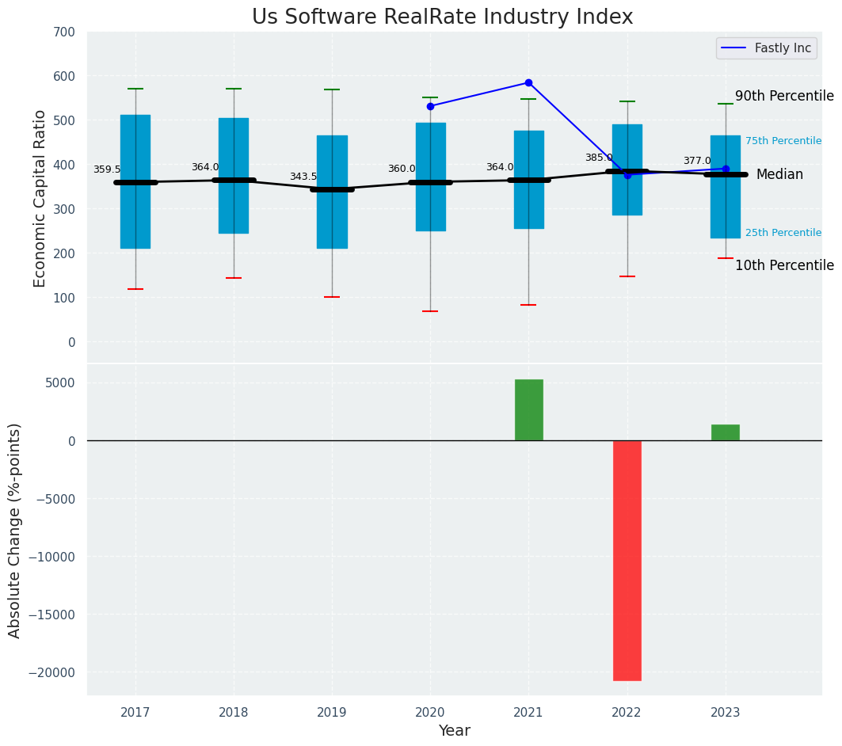
Task: Click the 2020 x-axis tick label
Action: click(x=430, y=712)
